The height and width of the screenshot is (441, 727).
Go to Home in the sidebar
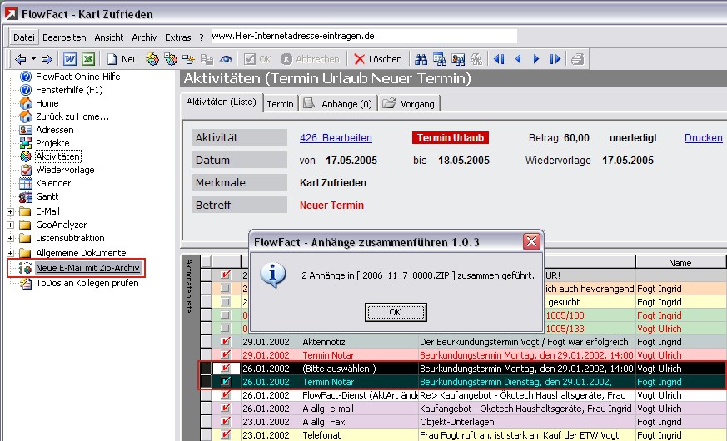47,103
